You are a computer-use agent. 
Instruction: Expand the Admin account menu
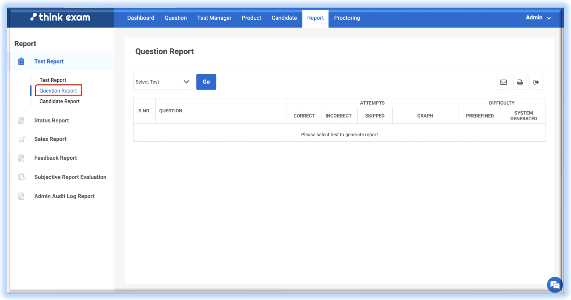(538, 18)
